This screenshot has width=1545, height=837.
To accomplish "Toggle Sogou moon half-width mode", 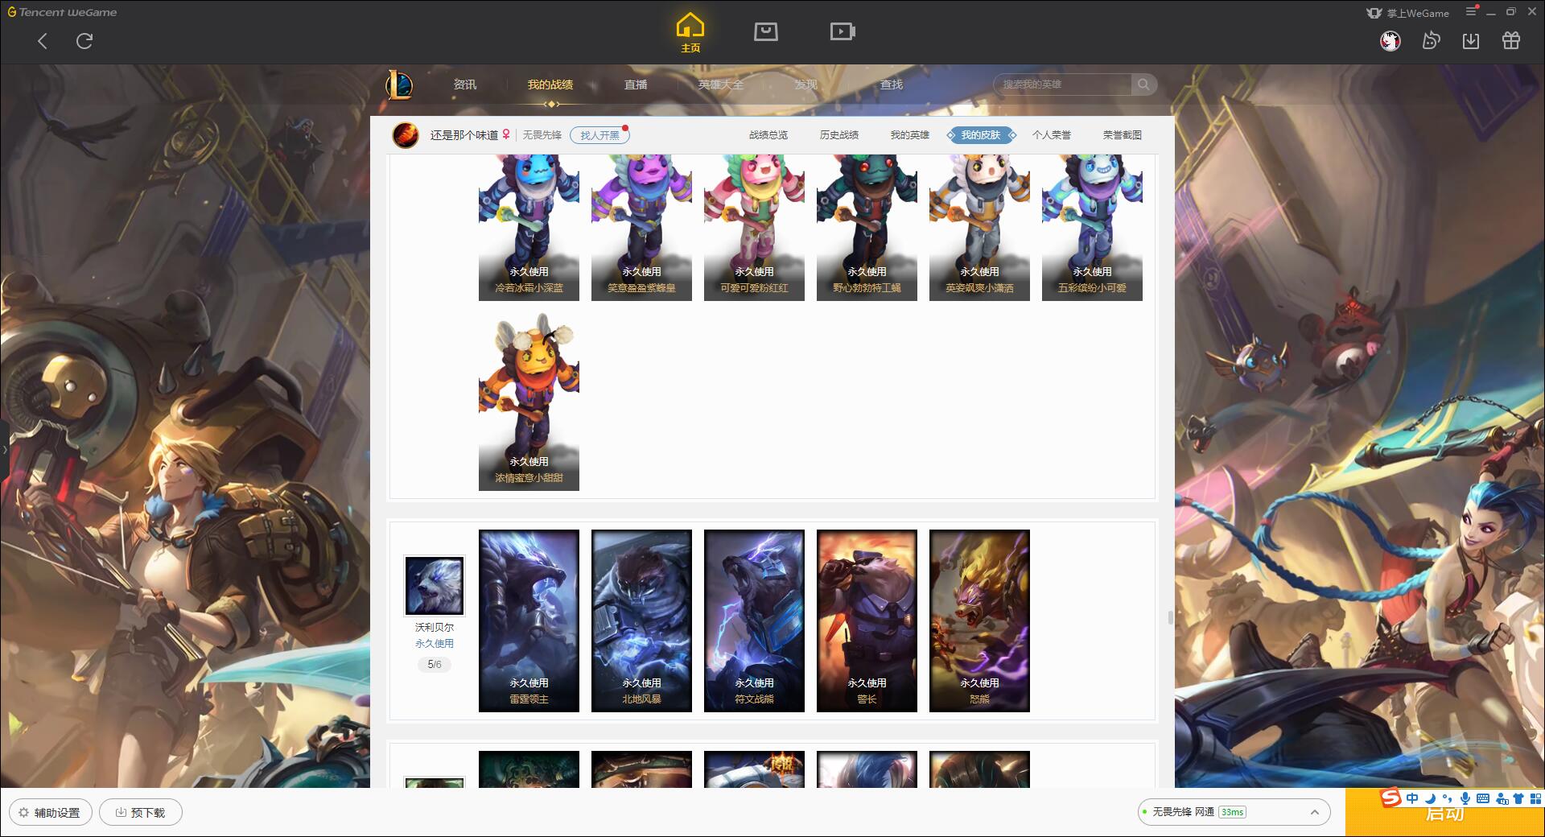I will 1430,798.
